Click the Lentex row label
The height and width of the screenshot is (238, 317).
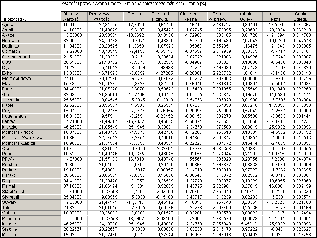click(31, 121)
